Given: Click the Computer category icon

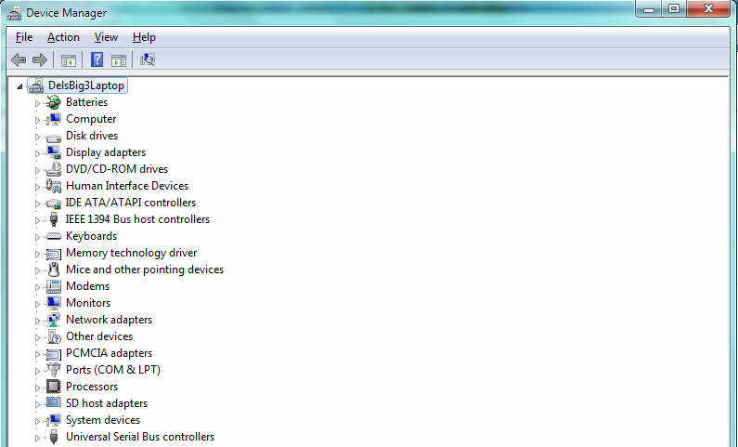Looking at the screenshot, I should (53, 119).
